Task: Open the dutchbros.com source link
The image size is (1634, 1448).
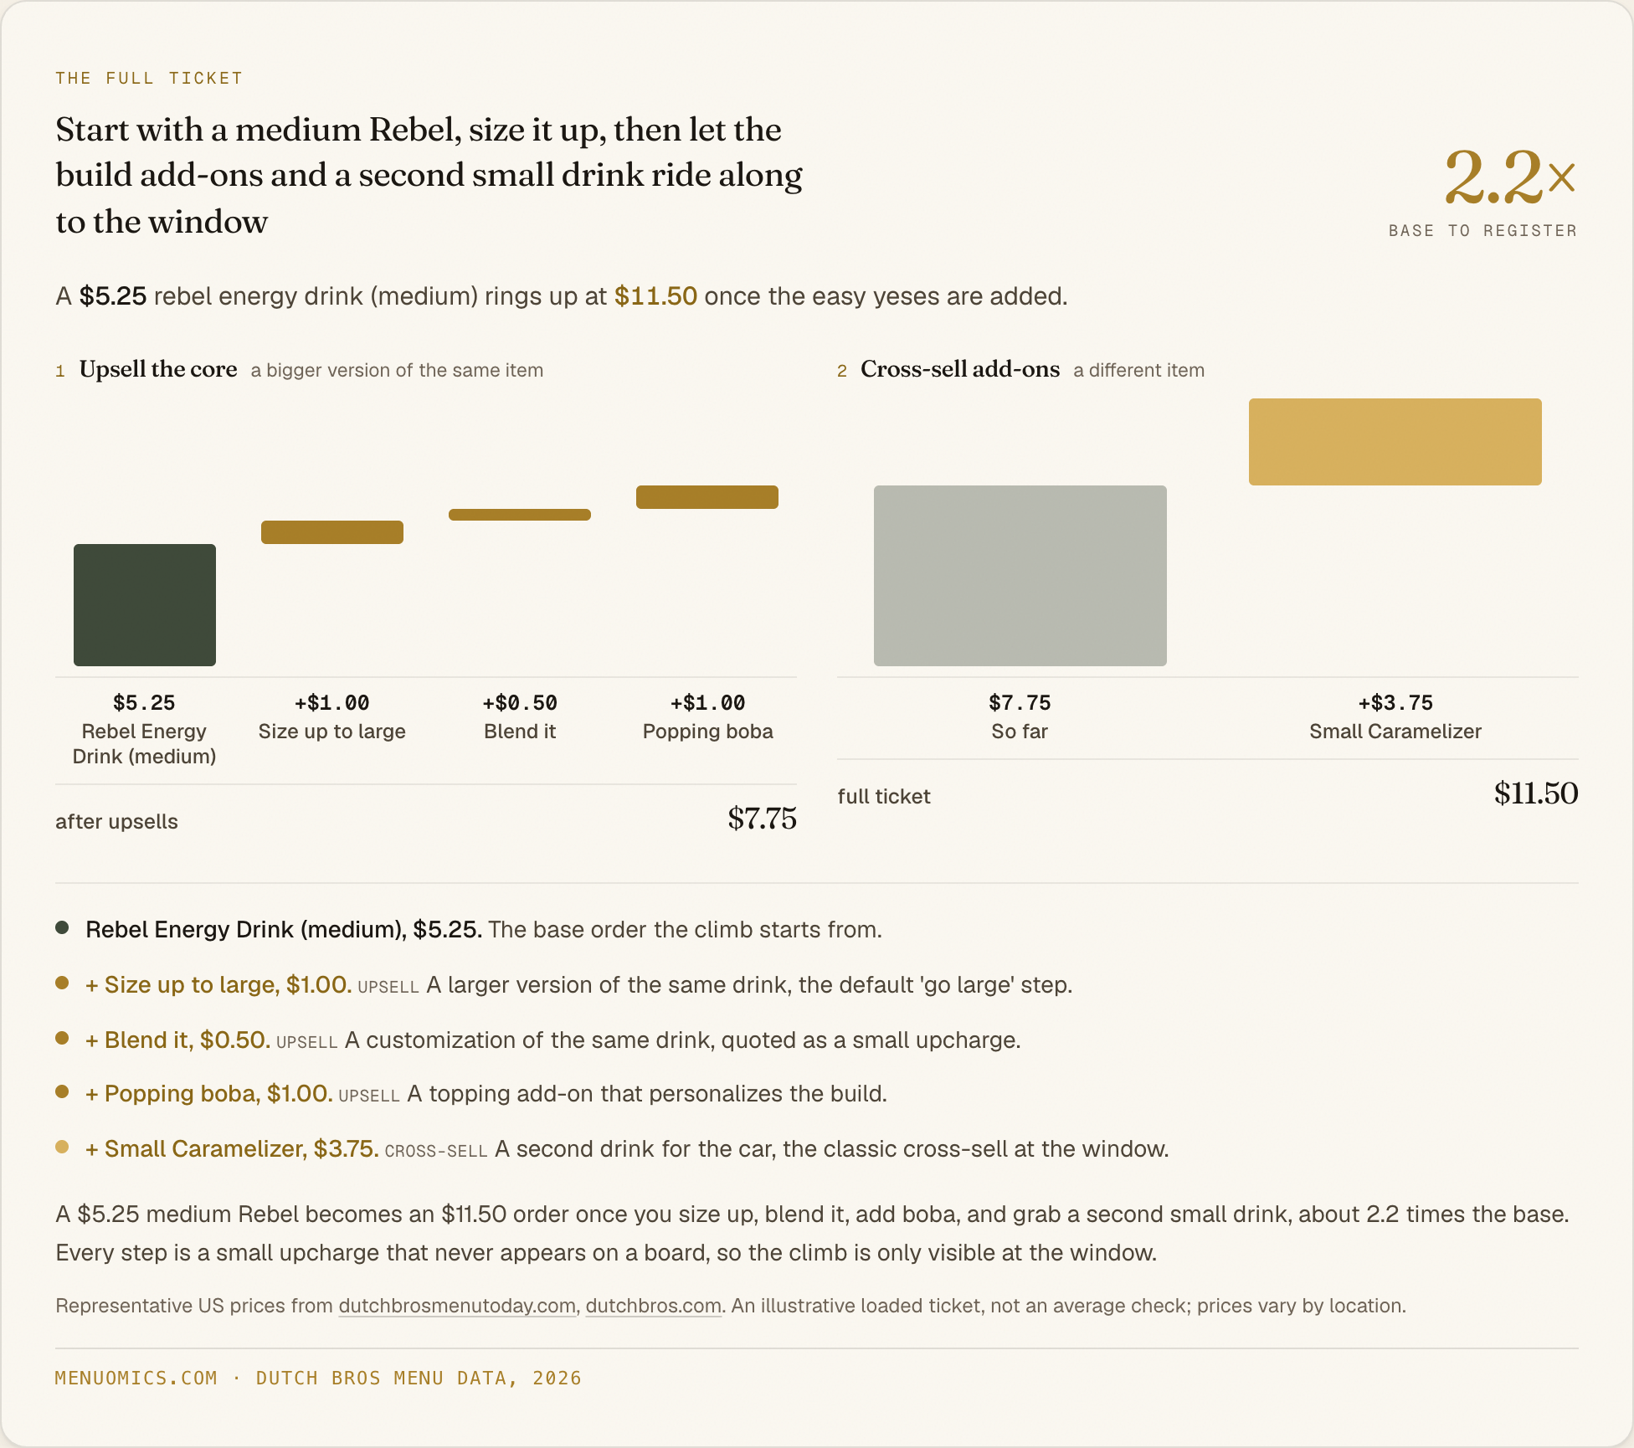Action: click(653, 1306)
